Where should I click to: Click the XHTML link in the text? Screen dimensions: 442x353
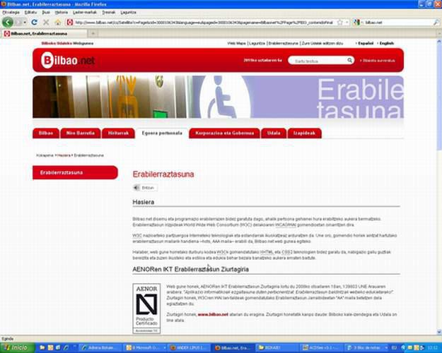[x=267, y=252]
